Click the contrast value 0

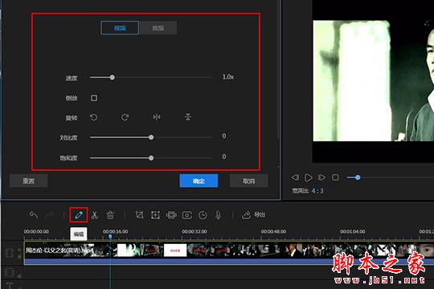(224, 136)
